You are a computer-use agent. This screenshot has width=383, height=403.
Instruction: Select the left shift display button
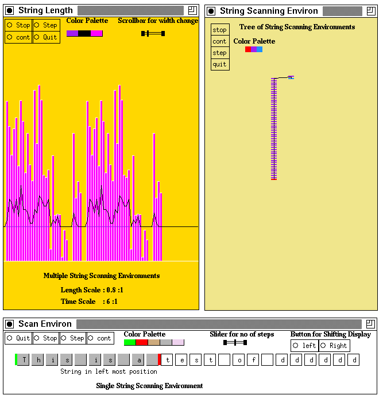304,346
